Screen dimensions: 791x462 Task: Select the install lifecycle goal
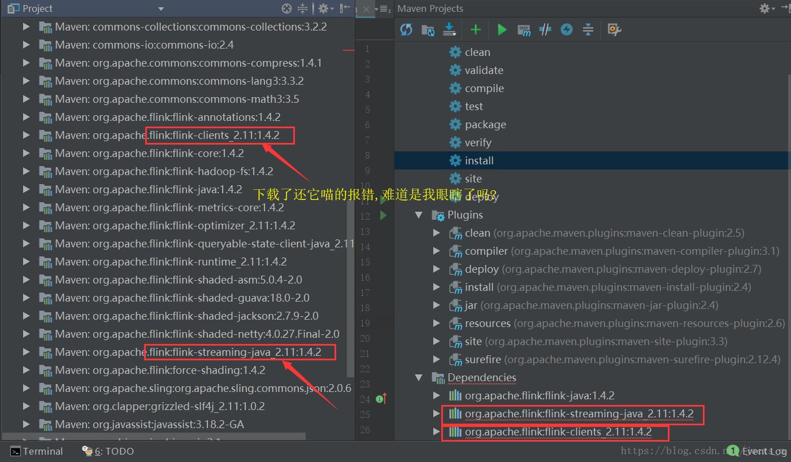[479, 161]
